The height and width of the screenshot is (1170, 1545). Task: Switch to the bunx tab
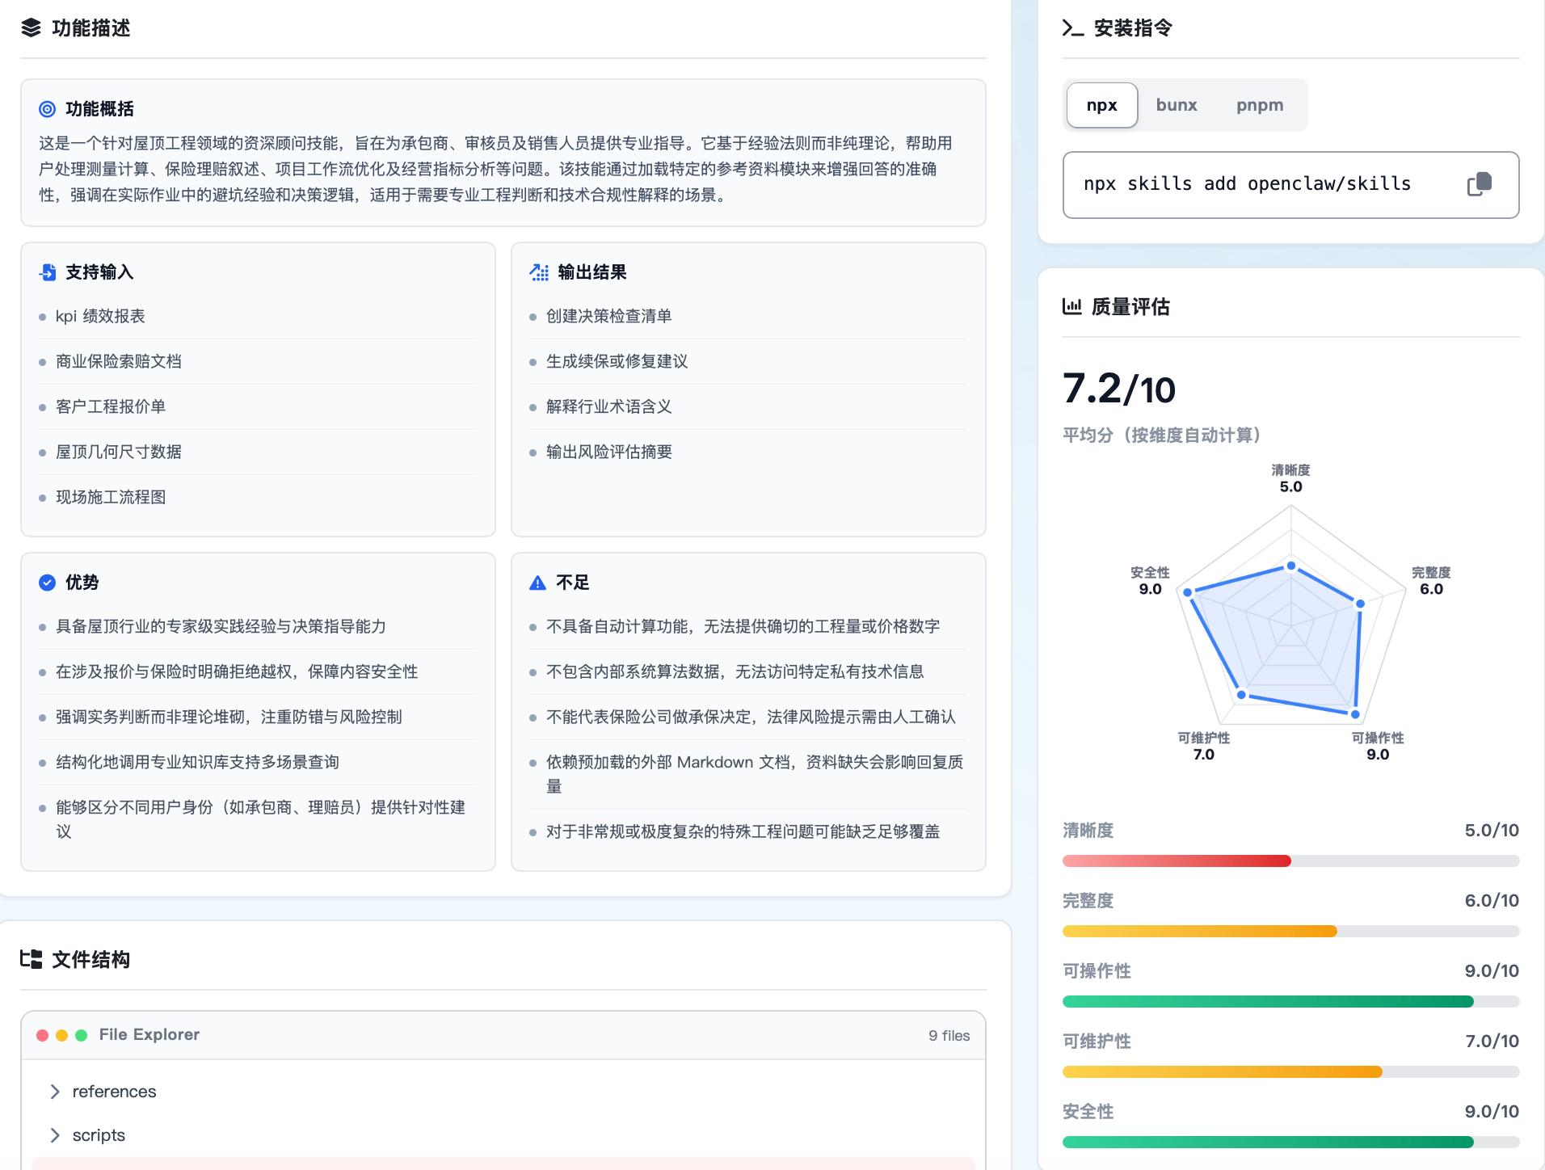coord(1177,105)
